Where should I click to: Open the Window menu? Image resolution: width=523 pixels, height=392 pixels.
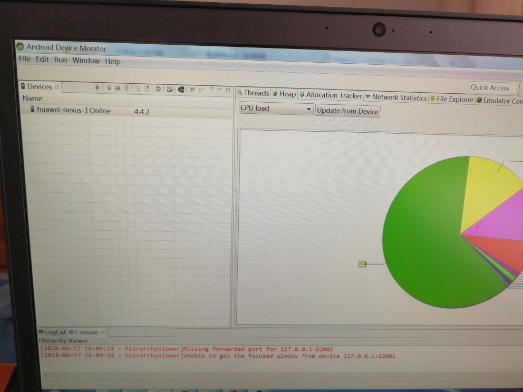pos(86,61)
